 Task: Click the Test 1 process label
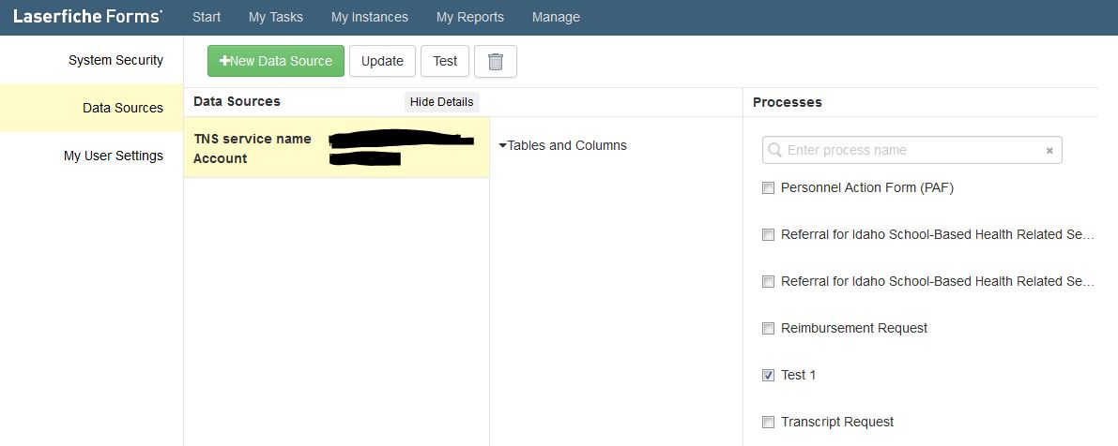point(799,375)
